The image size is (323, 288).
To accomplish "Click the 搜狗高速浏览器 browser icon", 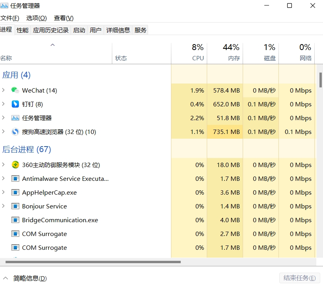I will 15,132.
